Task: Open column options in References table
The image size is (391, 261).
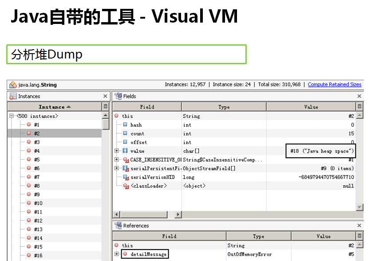Action: coord(359,236)
